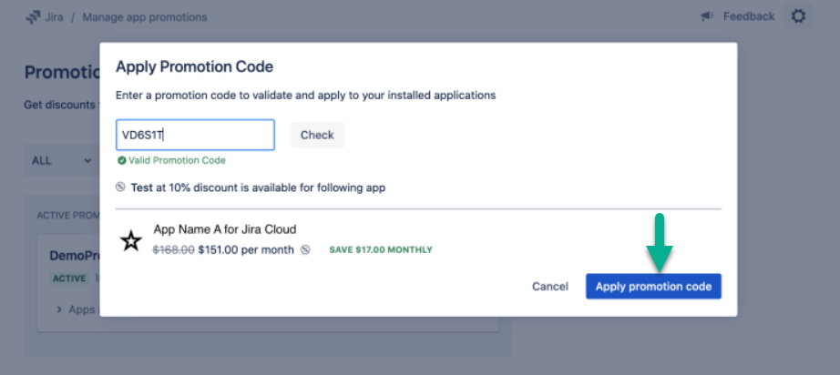840x375 pixels.
Task: Click the SAVE $17.00 MONTHLY label
Action: (x=381, y=249)
